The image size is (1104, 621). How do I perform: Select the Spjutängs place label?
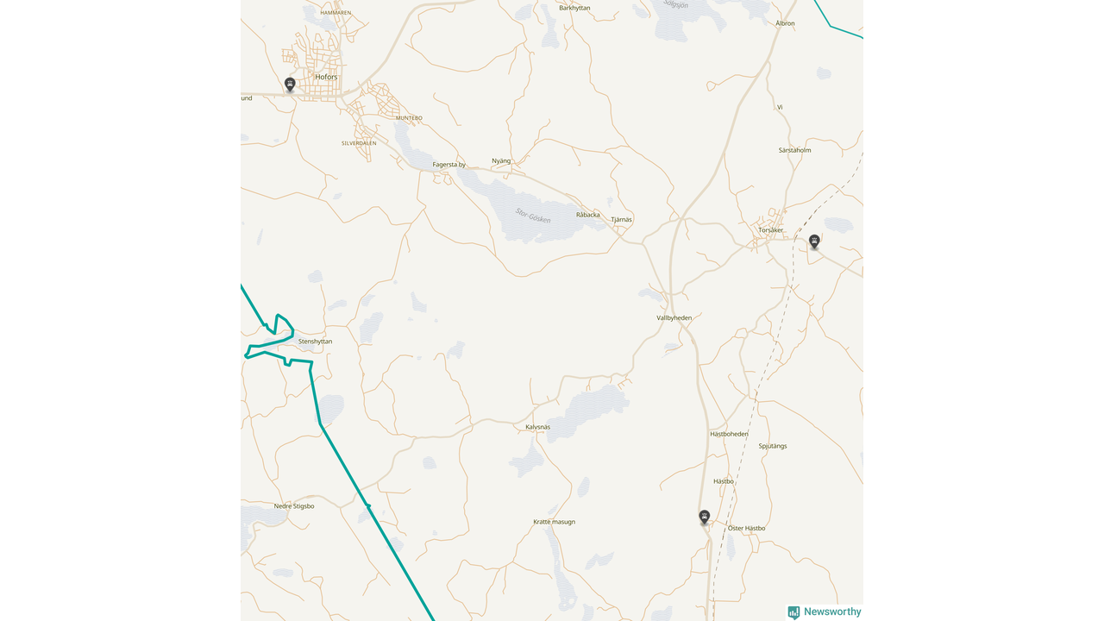(x=773, y=446)
